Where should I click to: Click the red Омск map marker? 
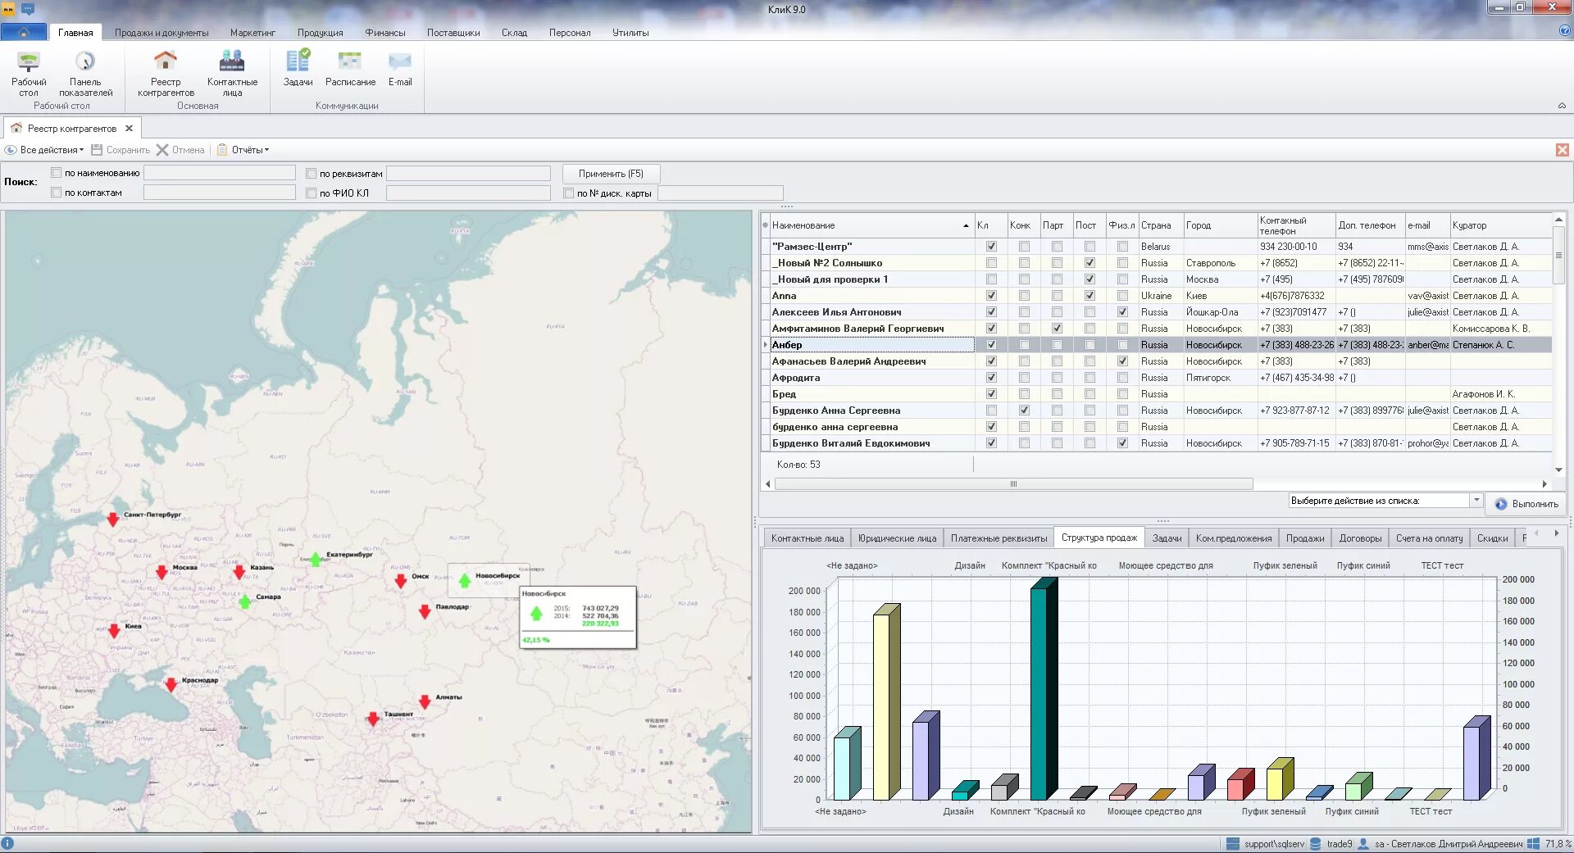(400, 580)
